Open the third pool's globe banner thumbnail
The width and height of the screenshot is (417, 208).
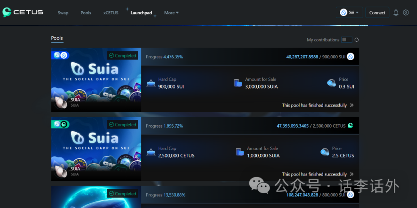(96, 197)
